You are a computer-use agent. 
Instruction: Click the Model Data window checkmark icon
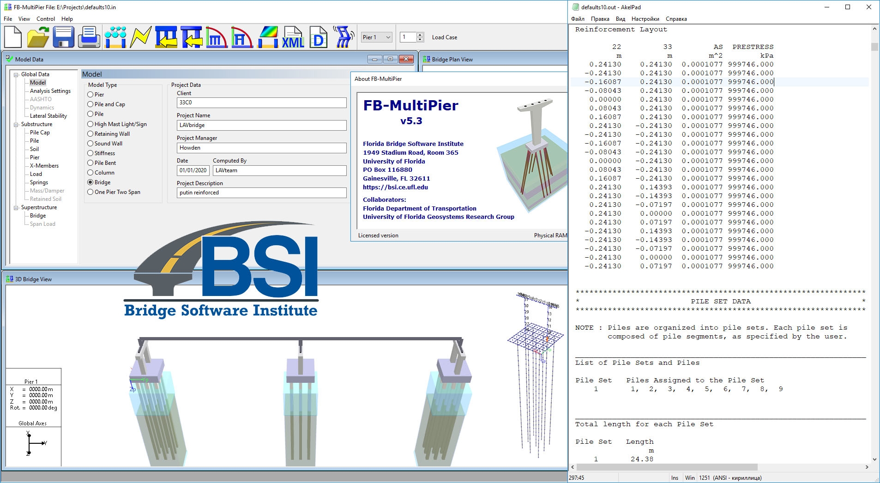(x=9, y=59)
